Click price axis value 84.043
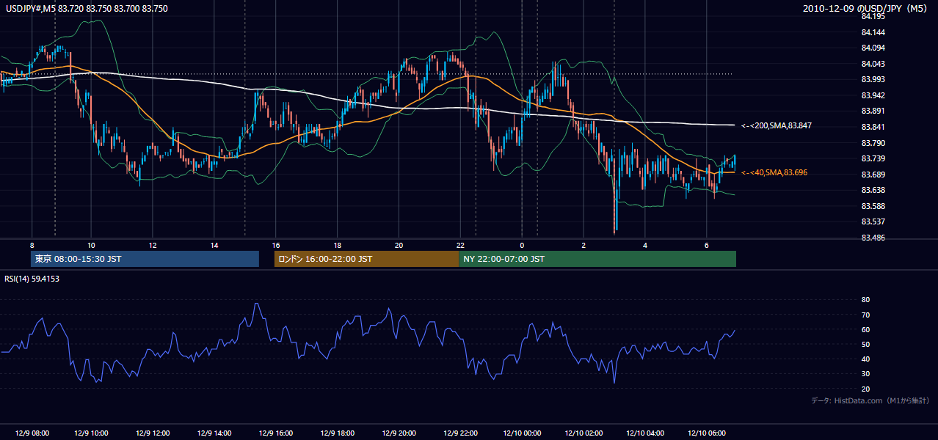This screenshot has width=938, height=440. click(873, 64)
